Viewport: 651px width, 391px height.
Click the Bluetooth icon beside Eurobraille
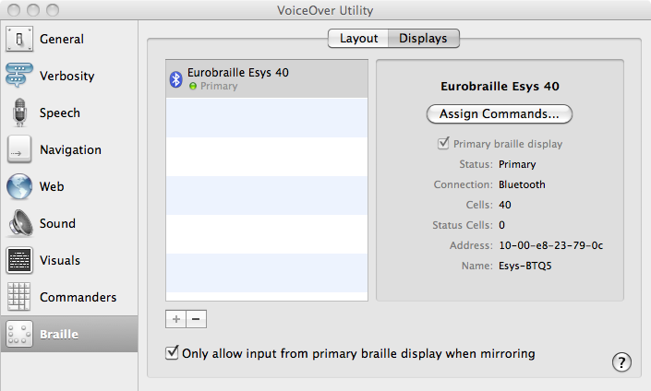175,79
